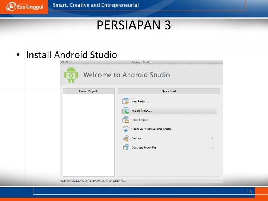Click the VCS checkout arrow icon
Viewport: 268px width, 201px height.
[126, 129]
